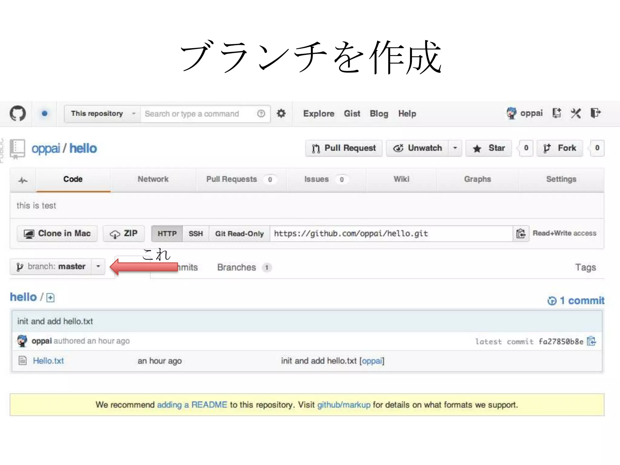This screenshot has width=620, height=465.
Task: Open notifications blue dot indicator
Action: (x=45, y=114)
